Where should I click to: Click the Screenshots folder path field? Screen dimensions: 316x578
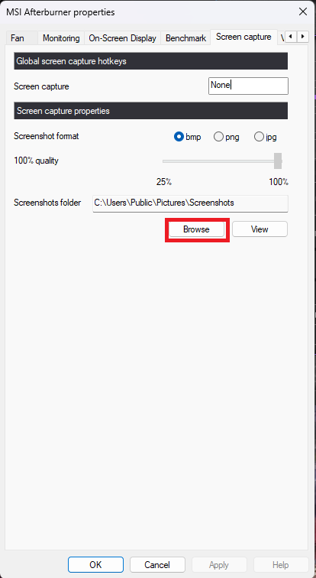tap(190, 203)
